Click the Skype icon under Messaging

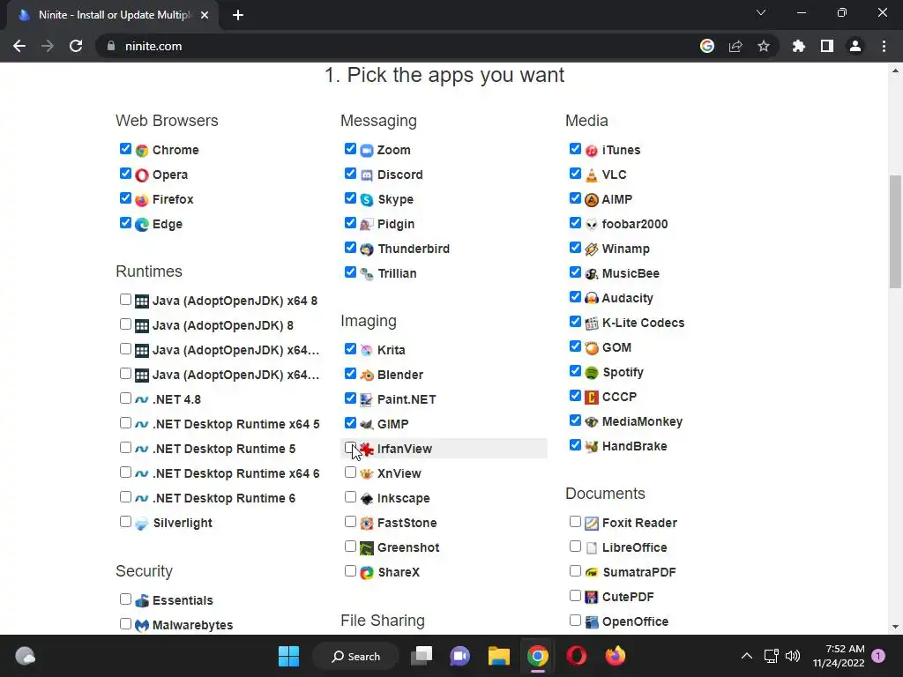click(367, 200)
